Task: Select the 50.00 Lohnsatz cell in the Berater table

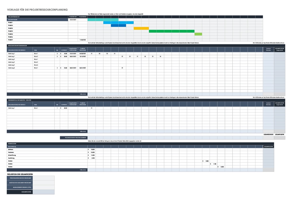Action: (64, 108)
